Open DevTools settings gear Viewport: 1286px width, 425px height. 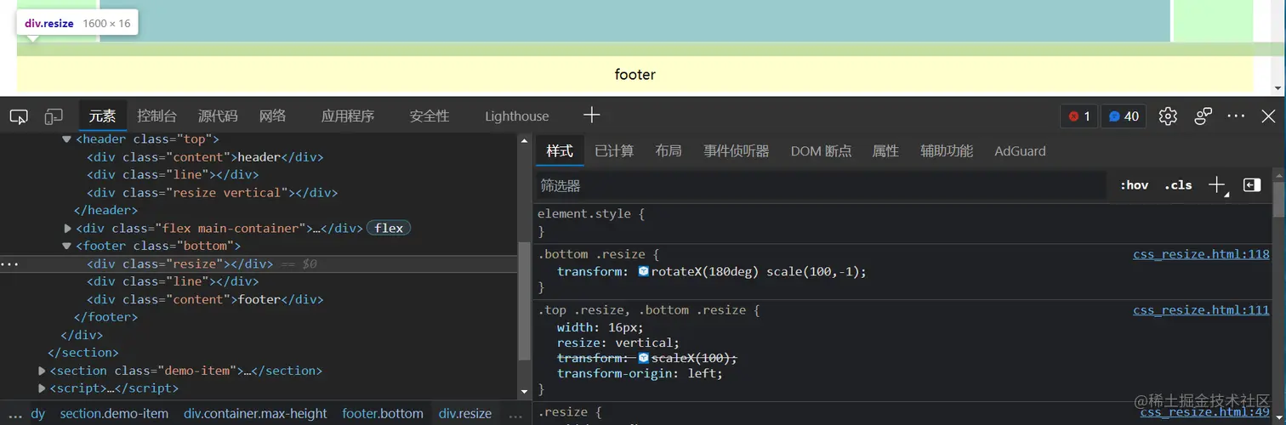click(x=1168, y=116)
